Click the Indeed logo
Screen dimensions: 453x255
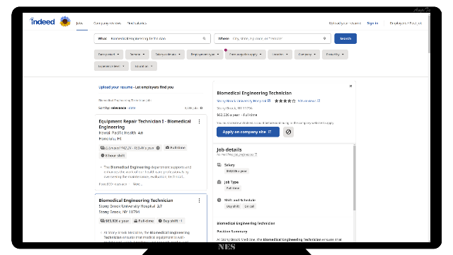tap(42, 21)
